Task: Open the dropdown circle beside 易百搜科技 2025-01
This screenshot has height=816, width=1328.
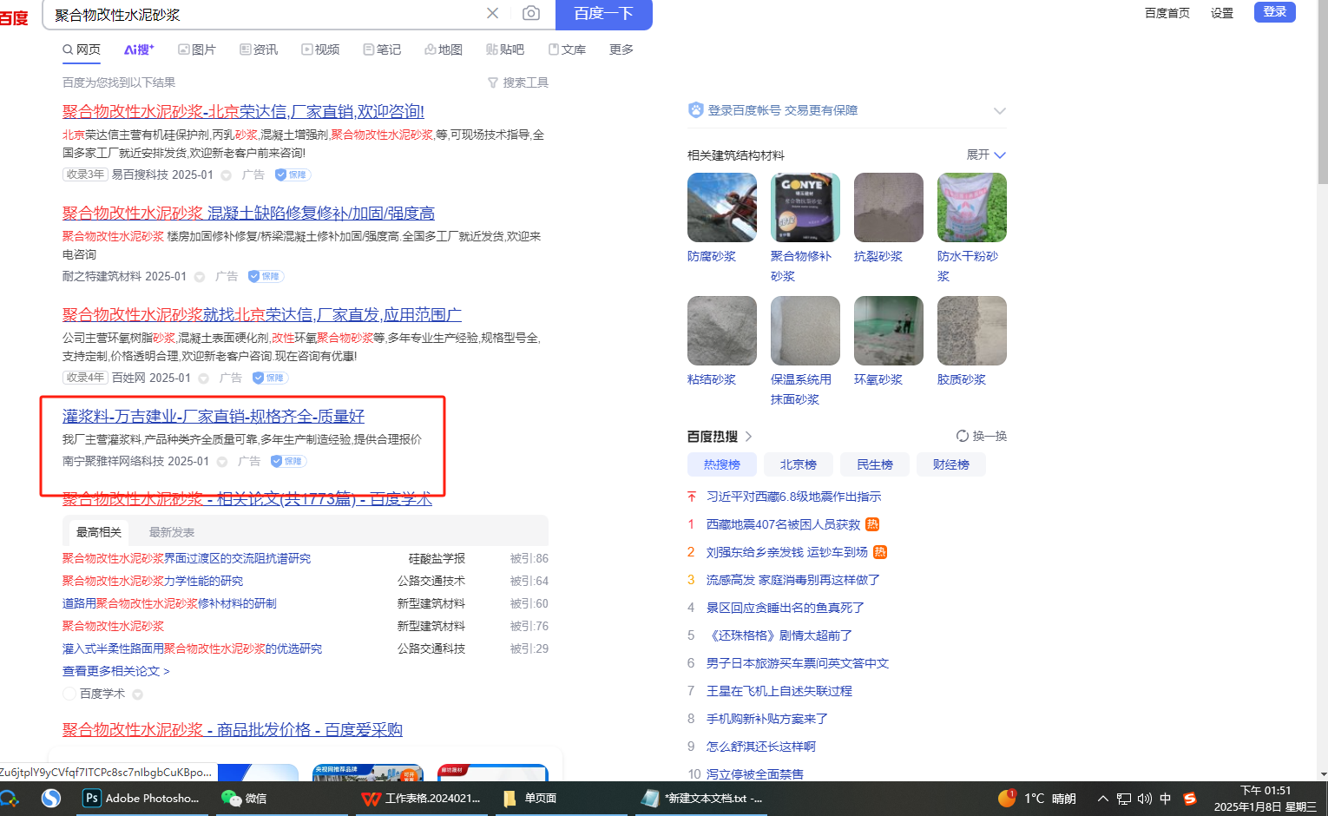Action: coord(226,175)
